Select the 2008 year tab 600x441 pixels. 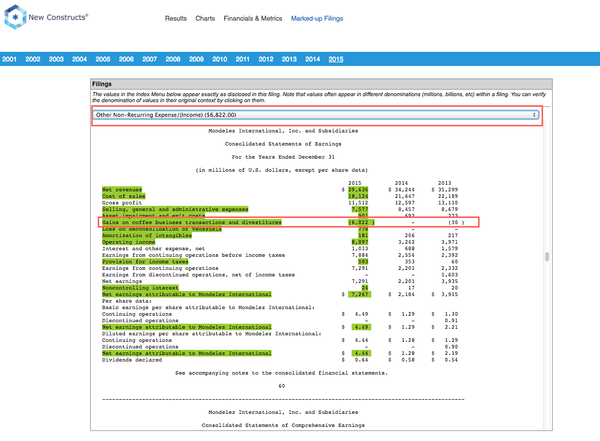(x=173, y=59)
